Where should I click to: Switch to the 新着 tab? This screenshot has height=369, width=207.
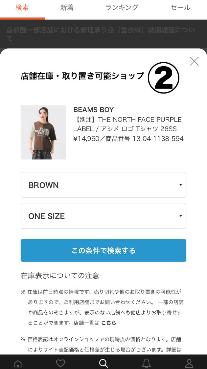coord(67,8)
